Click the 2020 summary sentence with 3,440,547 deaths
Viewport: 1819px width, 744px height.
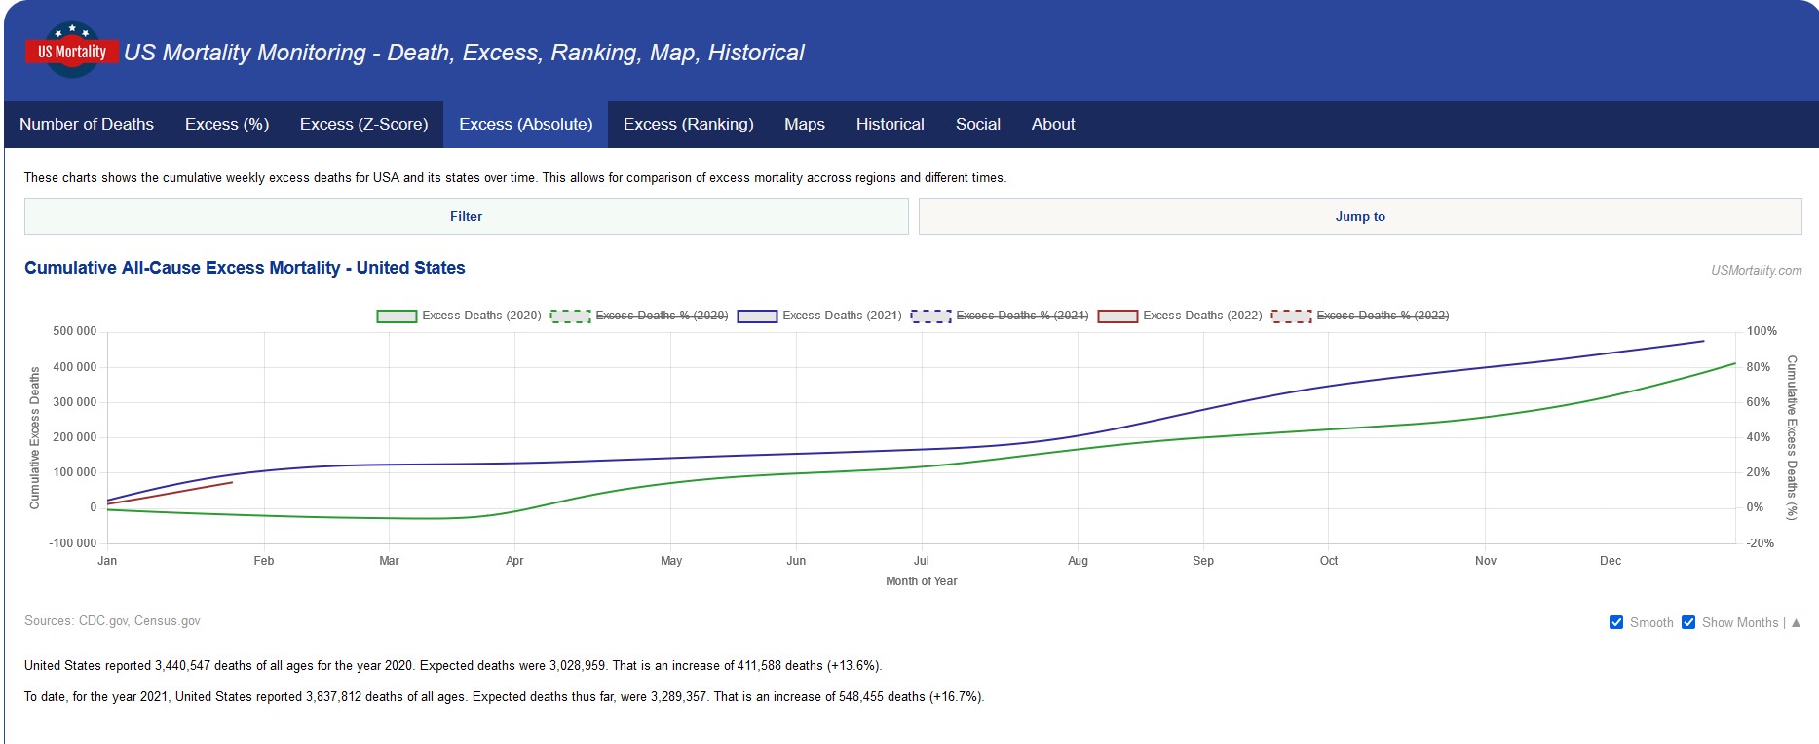click(453, 666)
